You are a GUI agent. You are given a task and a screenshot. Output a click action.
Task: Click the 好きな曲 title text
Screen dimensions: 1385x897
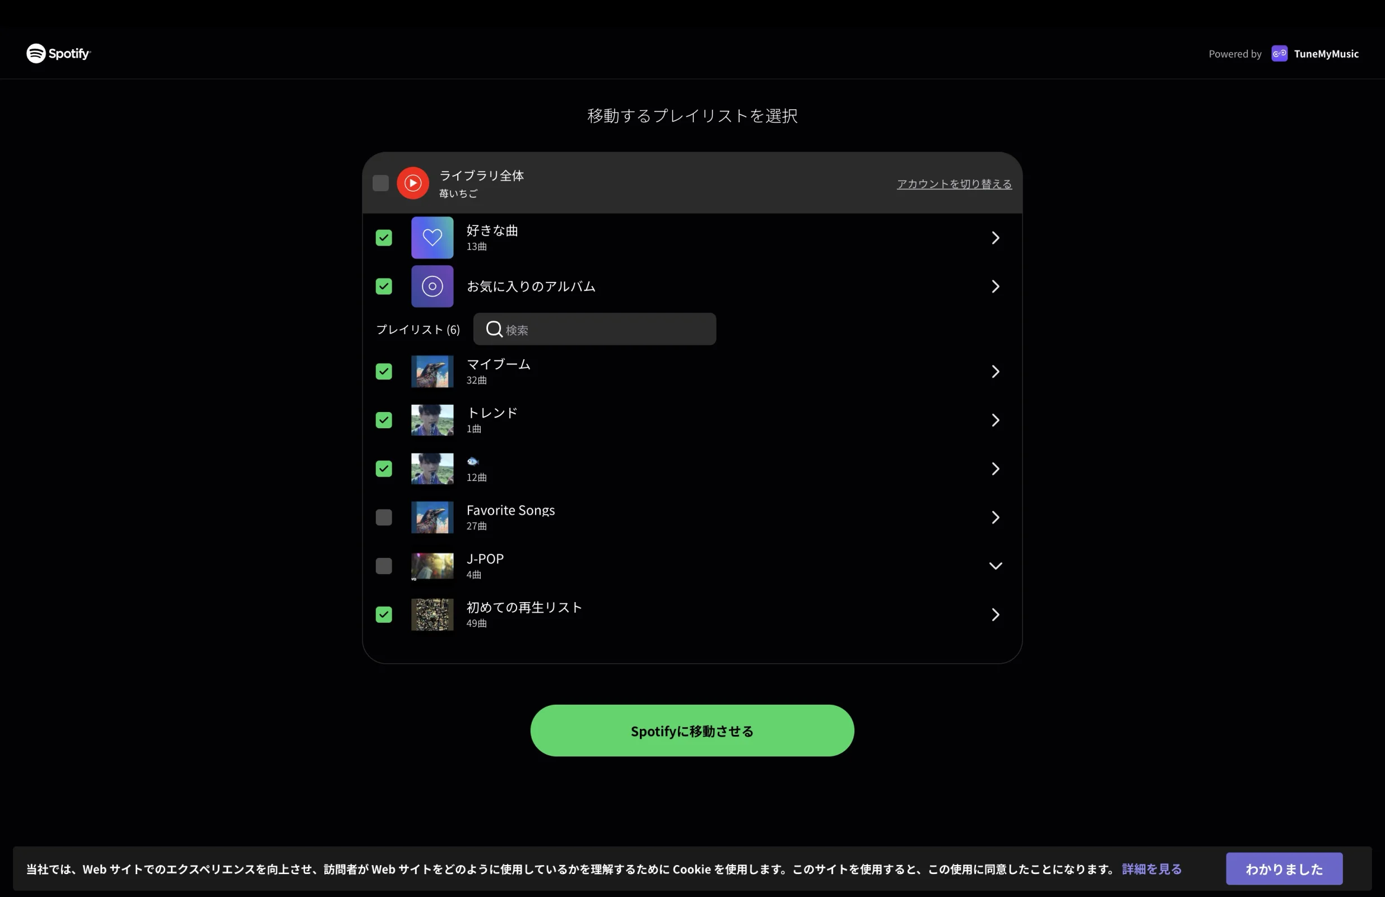tap(492, 230)
